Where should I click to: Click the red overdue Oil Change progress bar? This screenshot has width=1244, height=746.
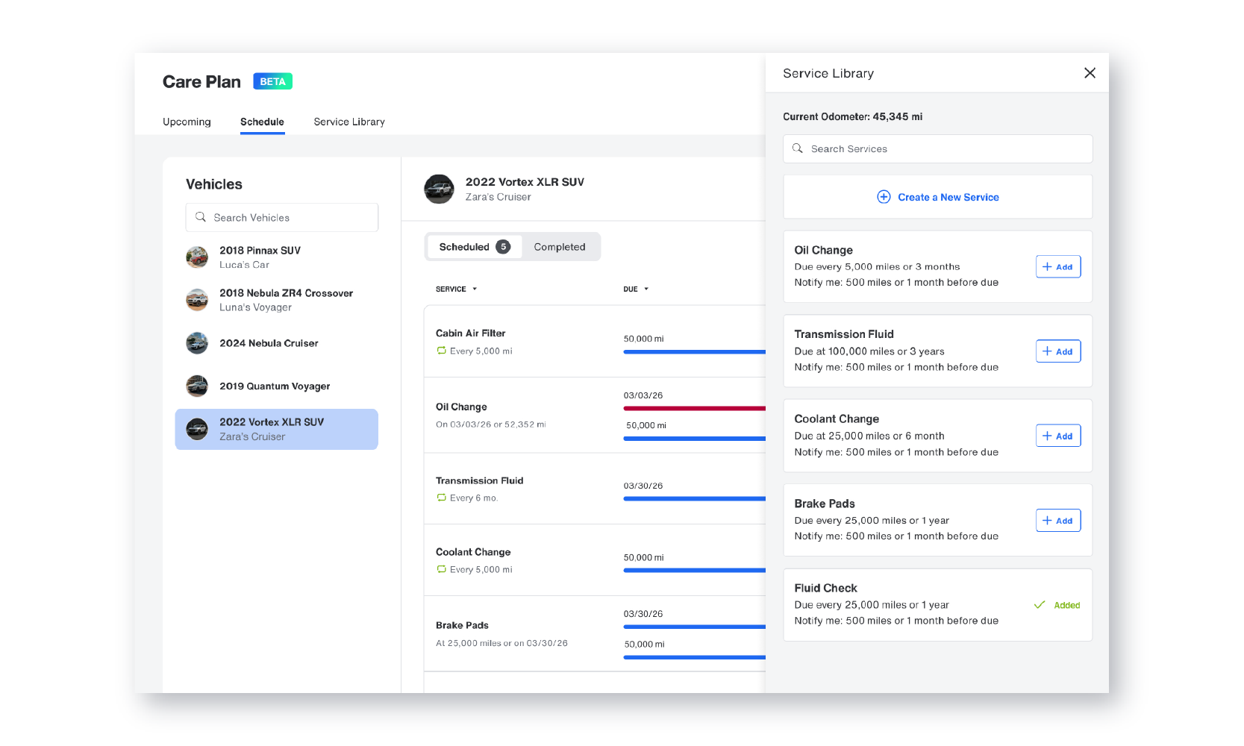(x=694, y=409)
